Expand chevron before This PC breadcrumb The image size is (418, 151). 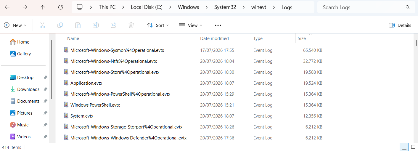91,7
